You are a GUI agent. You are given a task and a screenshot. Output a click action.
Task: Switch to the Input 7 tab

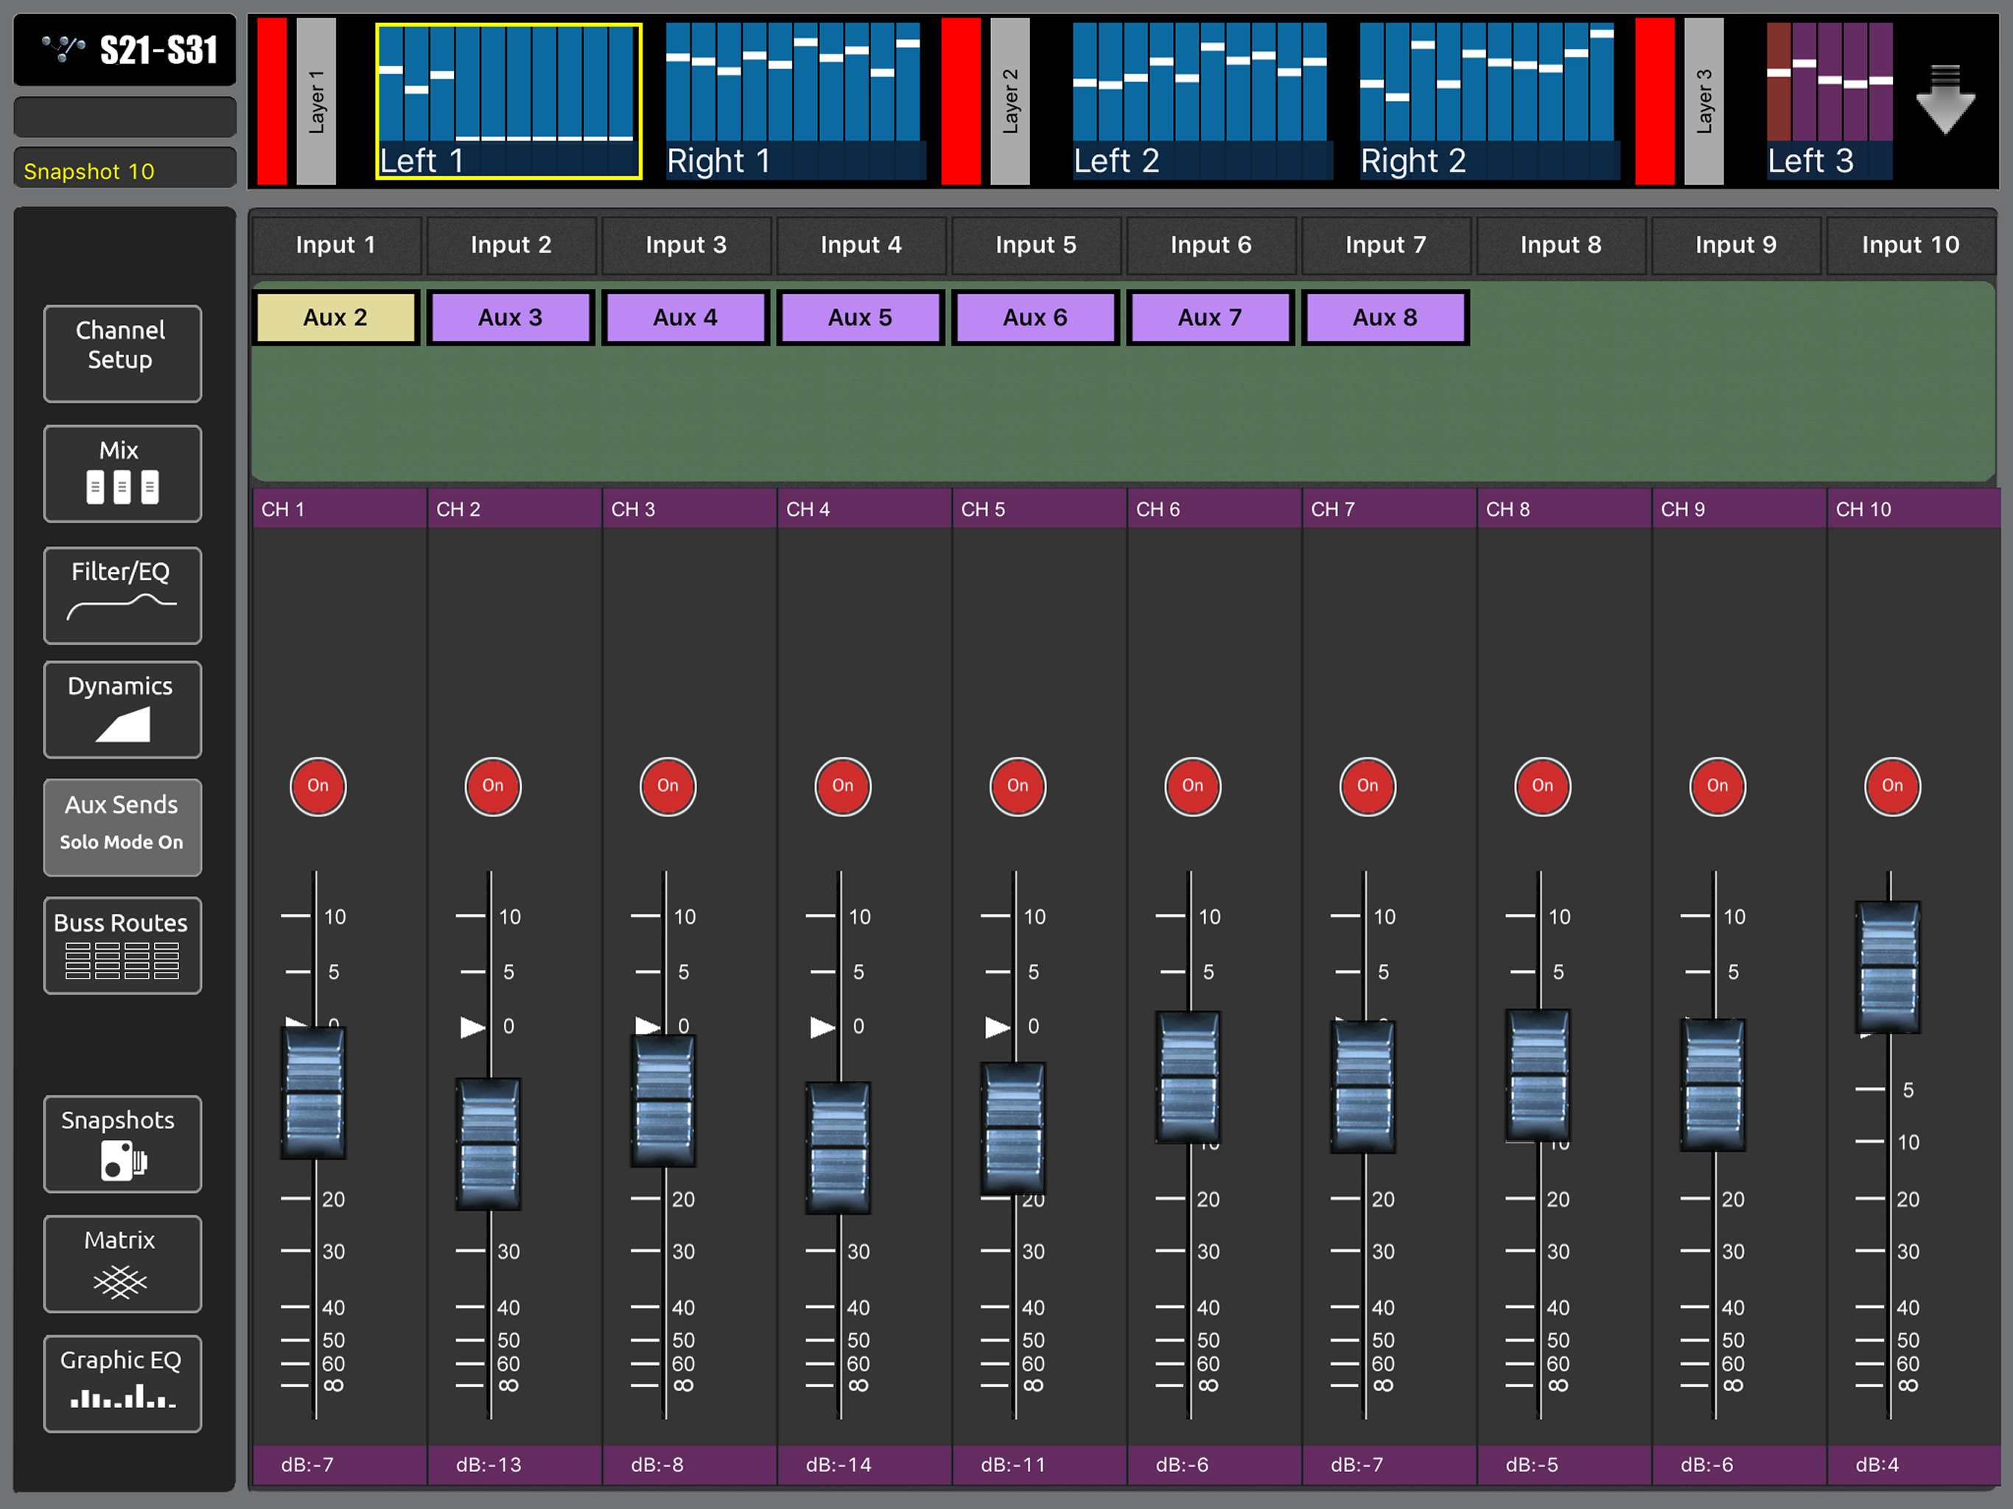click(x=1385, y=245)
